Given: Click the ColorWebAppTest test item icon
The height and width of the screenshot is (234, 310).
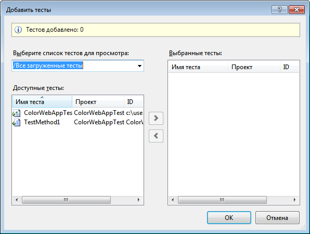Looking at the screenshot, I should pyautogui.click(x=17, y=113).
